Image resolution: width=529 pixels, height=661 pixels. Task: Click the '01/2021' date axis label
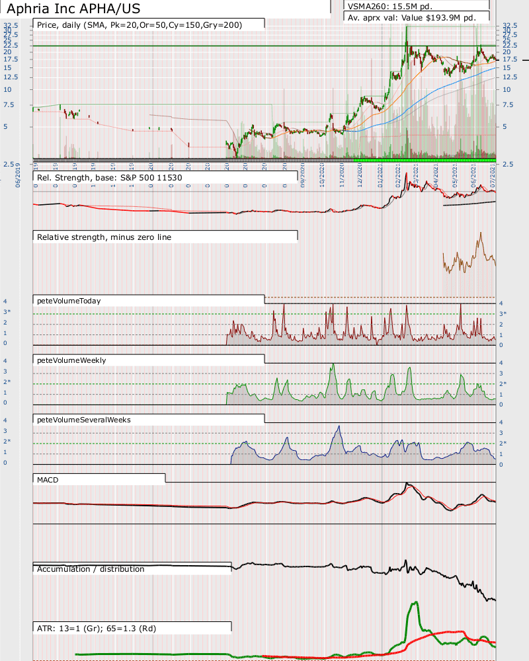380,175
